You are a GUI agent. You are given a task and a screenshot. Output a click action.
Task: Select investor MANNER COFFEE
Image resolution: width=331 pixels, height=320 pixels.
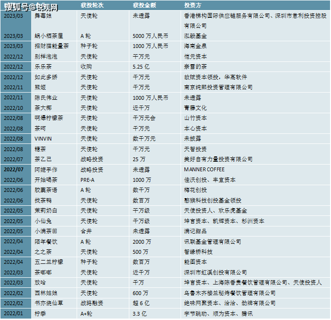coord(204,169)
